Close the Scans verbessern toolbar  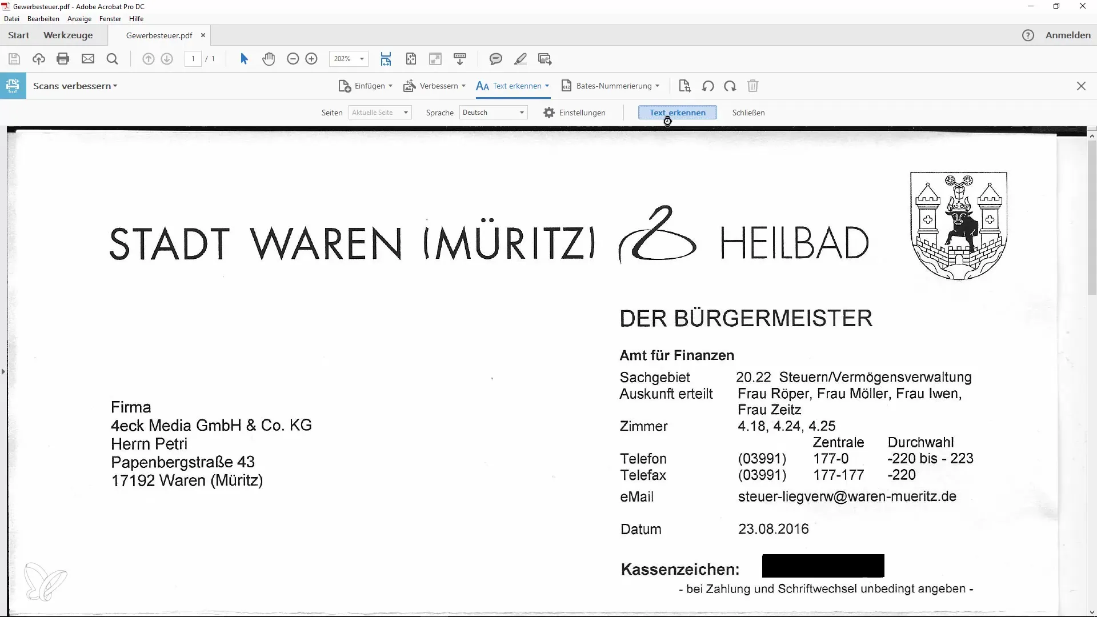[x=1081, y=86]
